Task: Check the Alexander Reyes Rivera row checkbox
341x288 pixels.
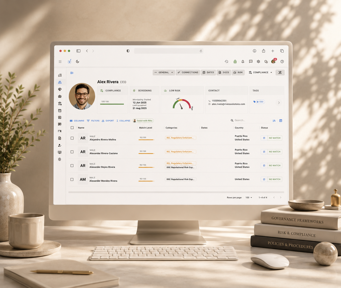Action: coord(72,166)
